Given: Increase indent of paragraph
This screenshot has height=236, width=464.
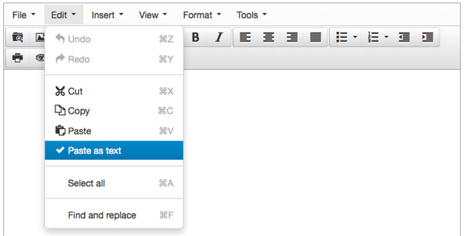Looking at the screenshot, I should click(x=428, y=37).
